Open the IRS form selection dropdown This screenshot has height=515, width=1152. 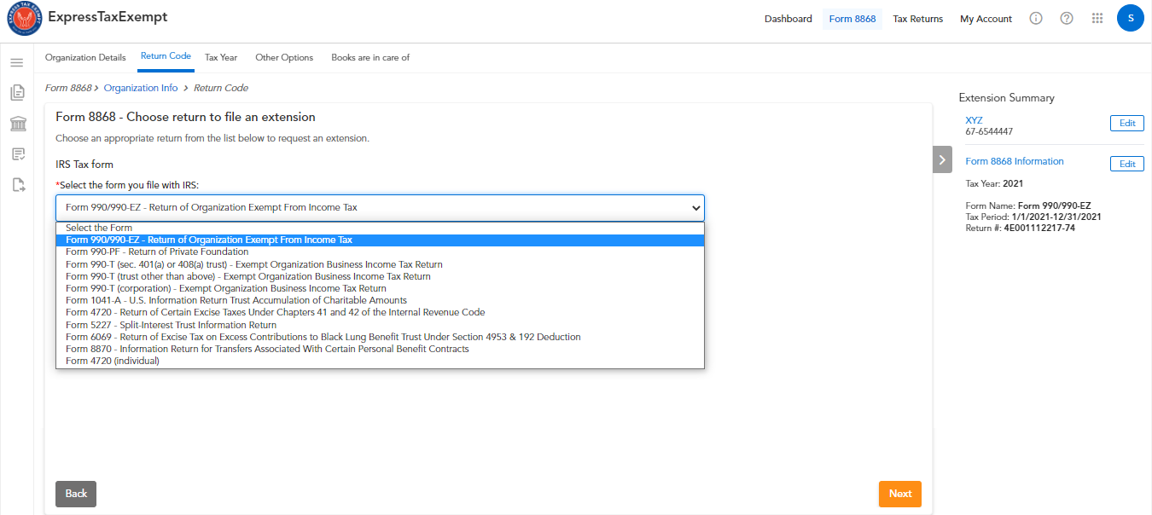380,207
